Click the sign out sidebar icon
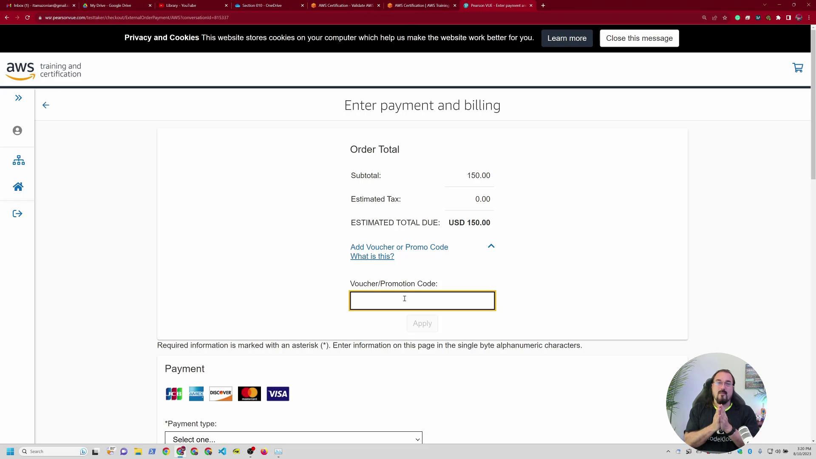The image size is (816, 459). 17,214
